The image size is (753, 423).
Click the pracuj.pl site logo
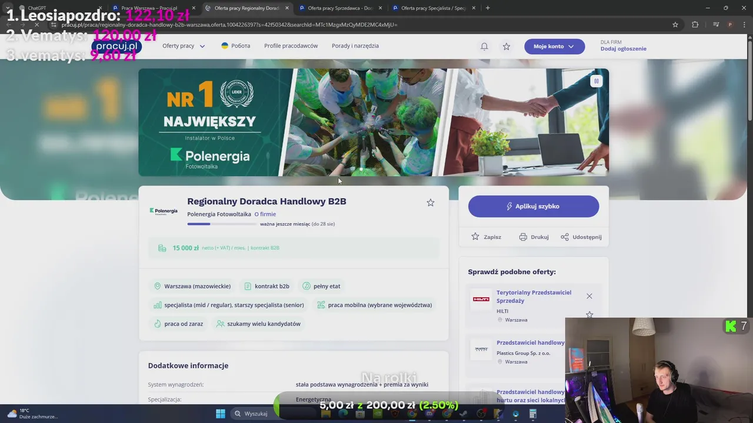click(116, 46)
